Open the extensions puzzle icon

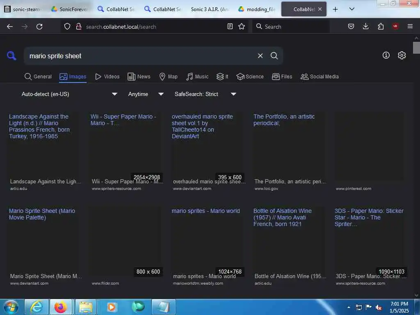point(381,26)
